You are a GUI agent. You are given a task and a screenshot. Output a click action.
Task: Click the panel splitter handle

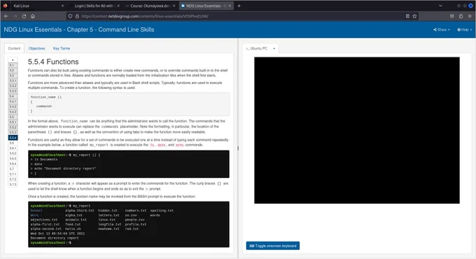pyautogui.click(x=238, y=148)
